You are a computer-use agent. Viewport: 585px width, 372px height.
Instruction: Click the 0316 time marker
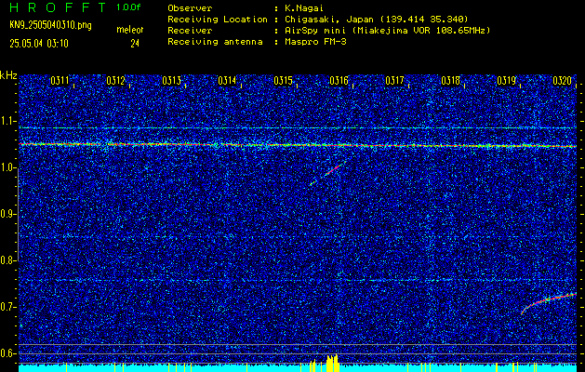[x=339, y=81]
